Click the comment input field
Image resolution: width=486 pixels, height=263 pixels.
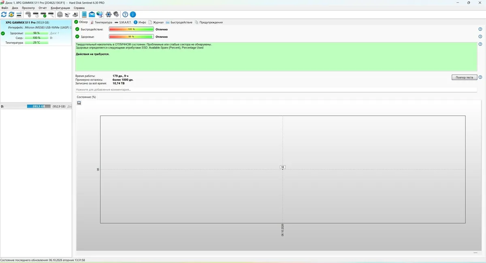[276, 90]
